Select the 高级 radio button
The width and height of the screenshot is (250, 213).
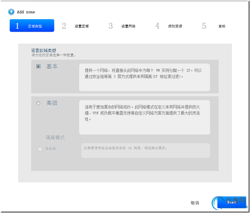point(38,103)
